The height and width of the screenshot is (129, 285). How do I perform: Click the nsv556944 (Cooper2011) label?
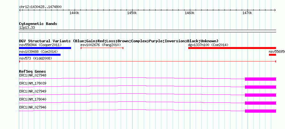40,45
